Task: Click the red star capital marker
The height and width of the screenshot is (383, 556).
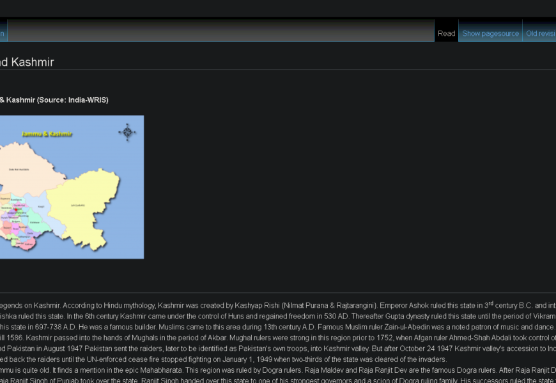Action: click(16, 210)
